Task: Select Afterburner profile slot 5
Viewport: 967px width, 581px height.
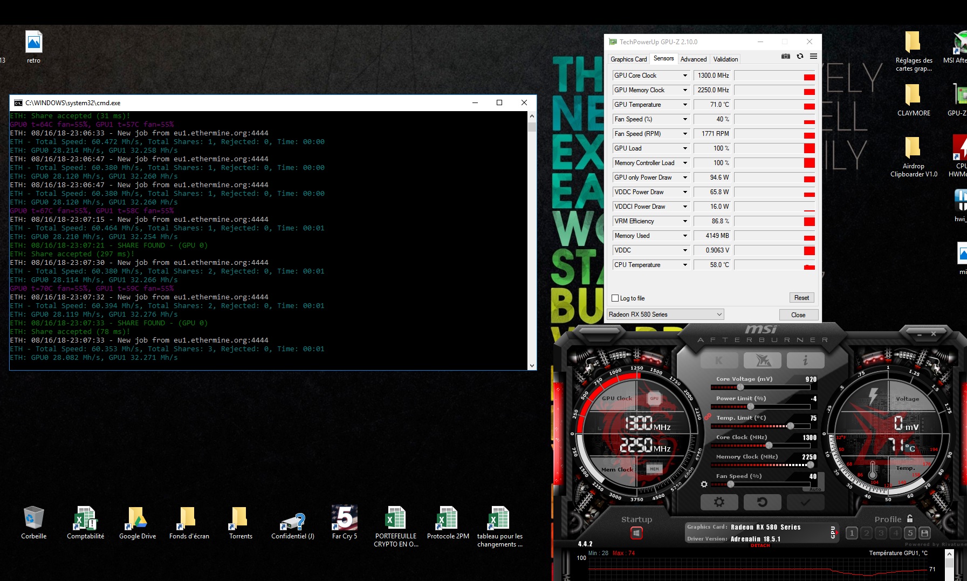Action: click(910, 532)
